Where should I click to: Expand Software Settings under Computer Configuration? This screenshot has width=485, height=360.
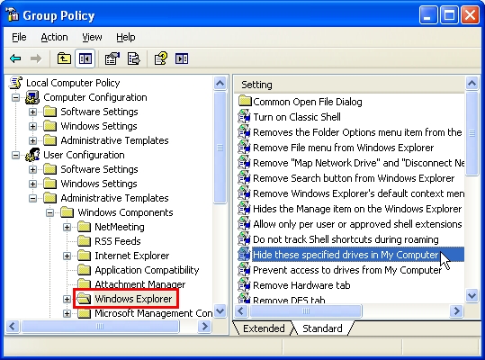click(32, 112)
